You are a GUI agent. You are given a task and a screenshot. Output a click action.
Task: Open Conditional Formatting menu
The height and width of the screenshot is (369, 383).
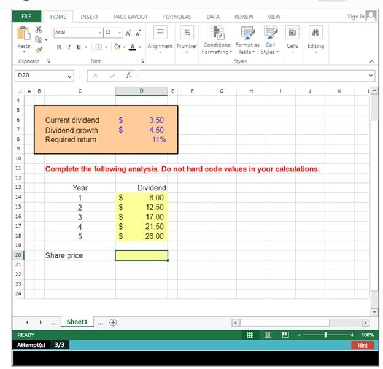pos(217,41)
